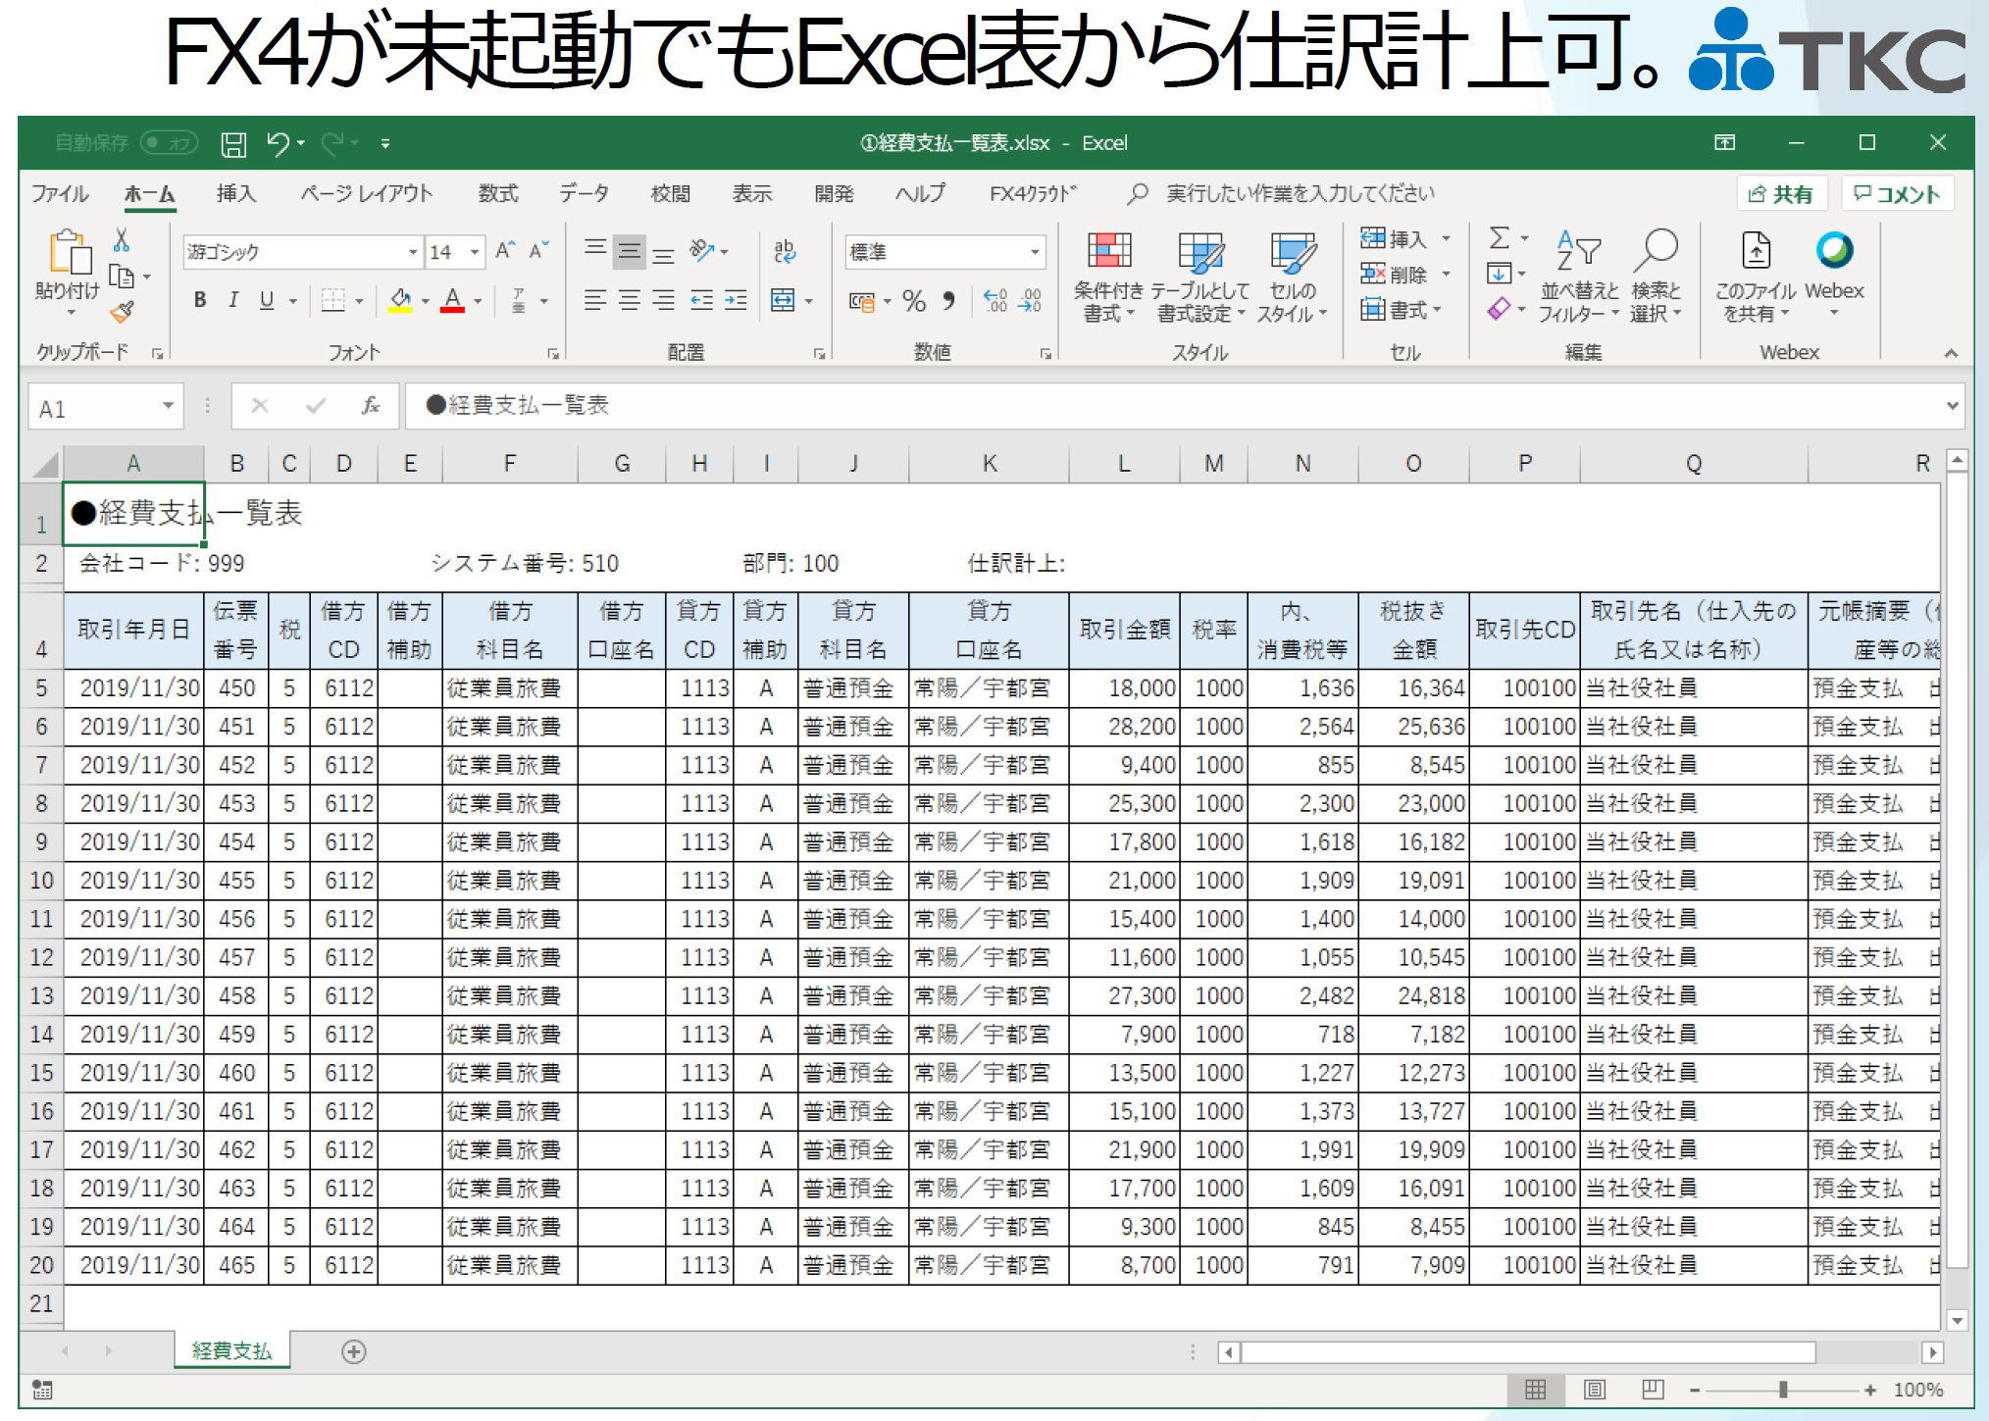Click the コメント button
Screen dimensions: 1989x1421
tap(1897, 193)
